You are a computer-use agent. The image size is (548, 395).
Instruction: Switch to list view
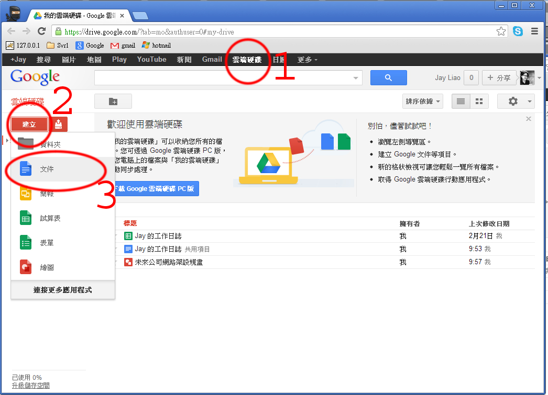coord(461,101)
